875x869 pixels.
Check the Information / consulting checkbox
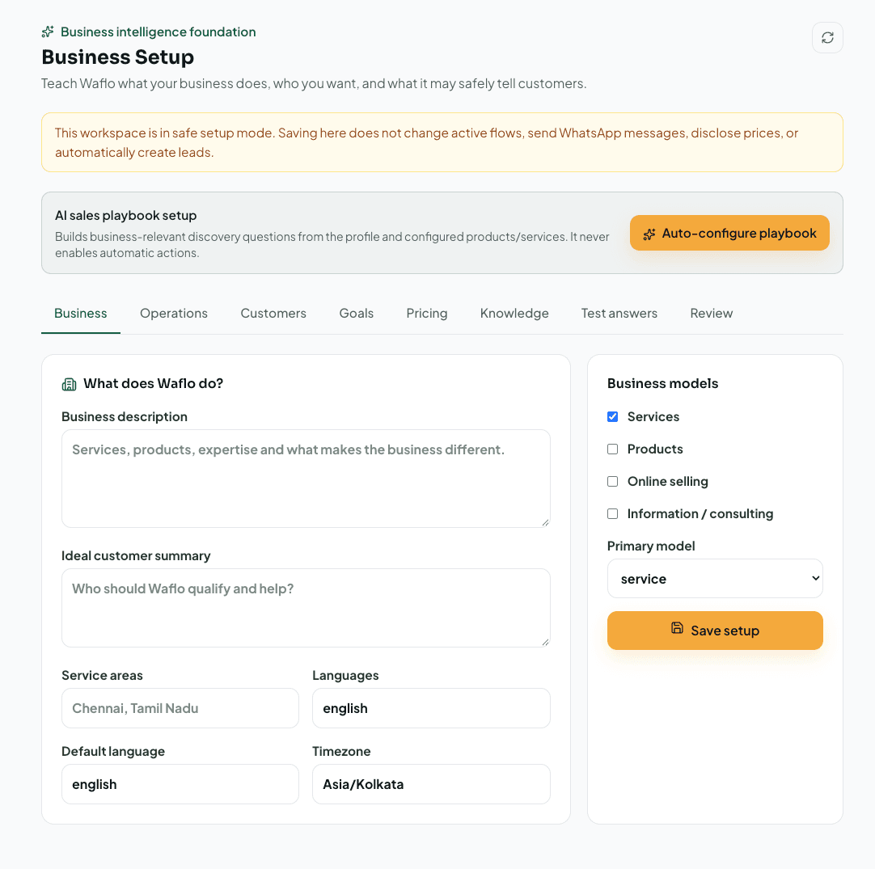point(613,513)
